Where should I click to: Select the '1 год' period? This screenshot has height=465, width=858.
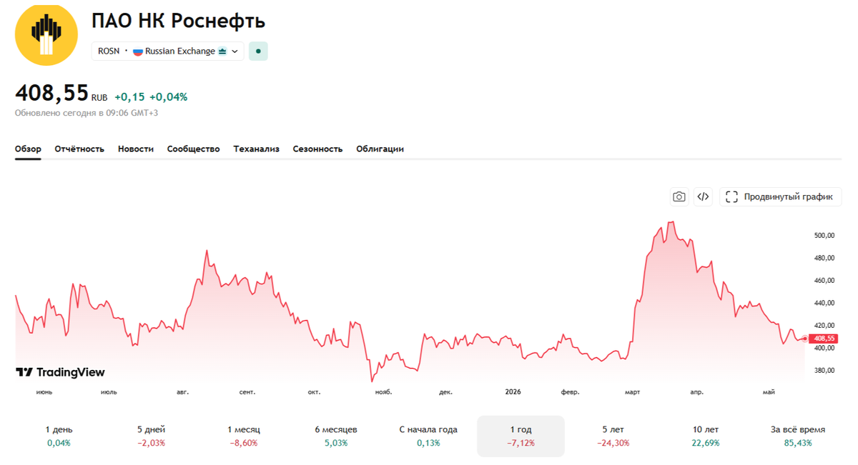click(x=521, y=436)
